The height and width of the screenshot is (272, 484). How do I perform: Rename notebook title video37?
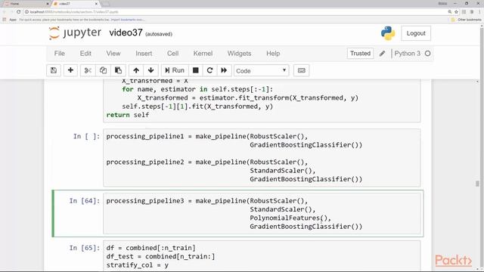(x=126, y=32)
